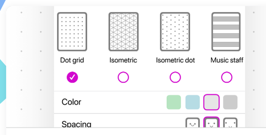
Task: Pick the Isometric dot paper thumbnail
Action: (175, 32)
